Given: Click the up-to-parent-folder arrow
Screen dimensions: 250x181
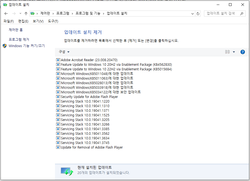Looking at the screenshot, I should coord(26,13).
